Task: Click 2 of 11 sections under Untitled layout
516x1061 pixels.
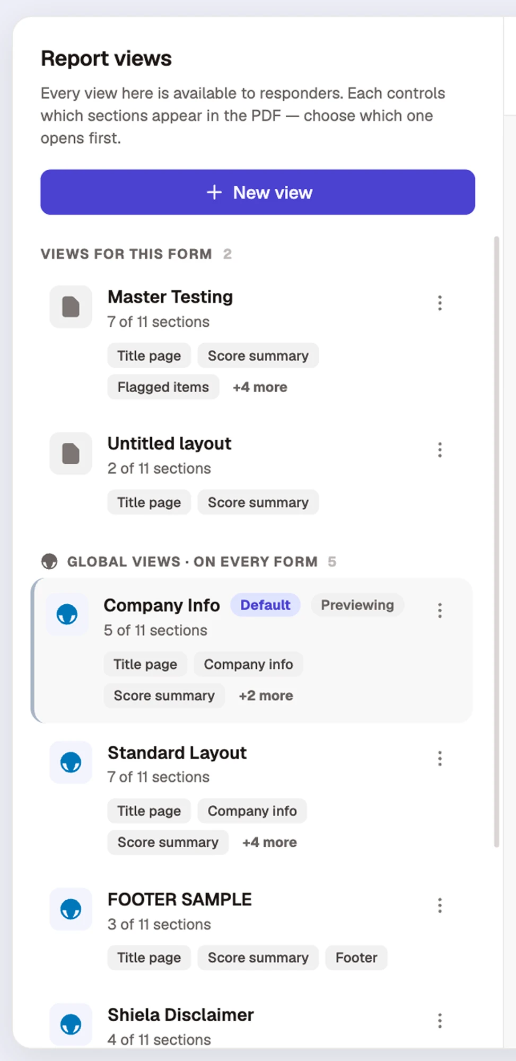Action: pos(159,468)
